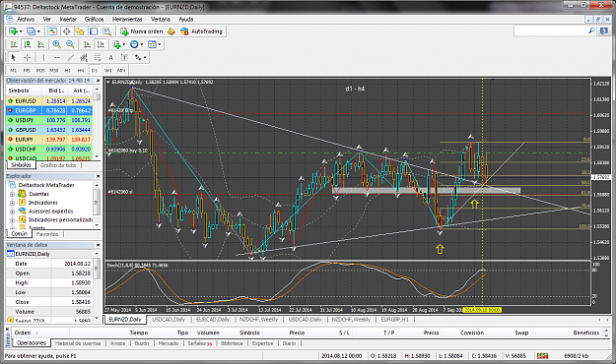Click the search magnifier icon
This screenshot has width=616, height=364.
click(x=591, y=30)
